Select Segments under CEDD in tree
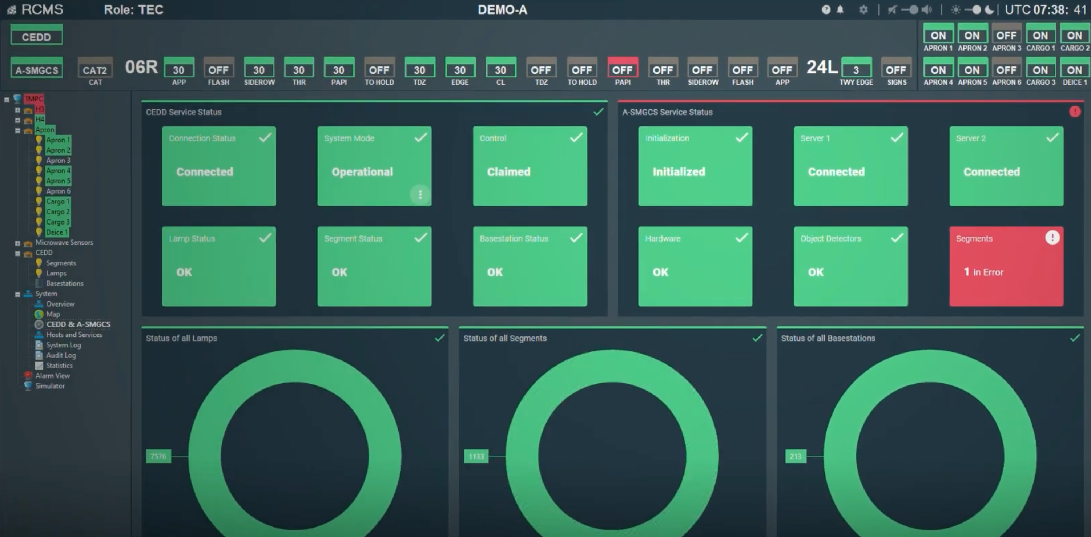Viewport: 1091px width, 537px height. pyautogui.click(x=61, y=263)
